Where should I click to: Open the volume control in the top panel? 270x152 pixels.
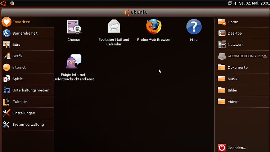pos(235,3)
